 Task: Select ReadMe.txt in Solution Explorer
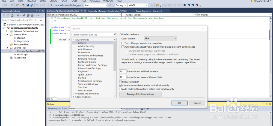point(20,58)
